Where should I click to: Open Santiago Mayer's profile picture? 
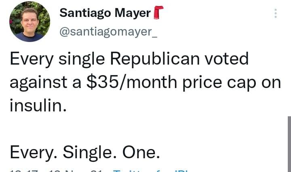30,21
